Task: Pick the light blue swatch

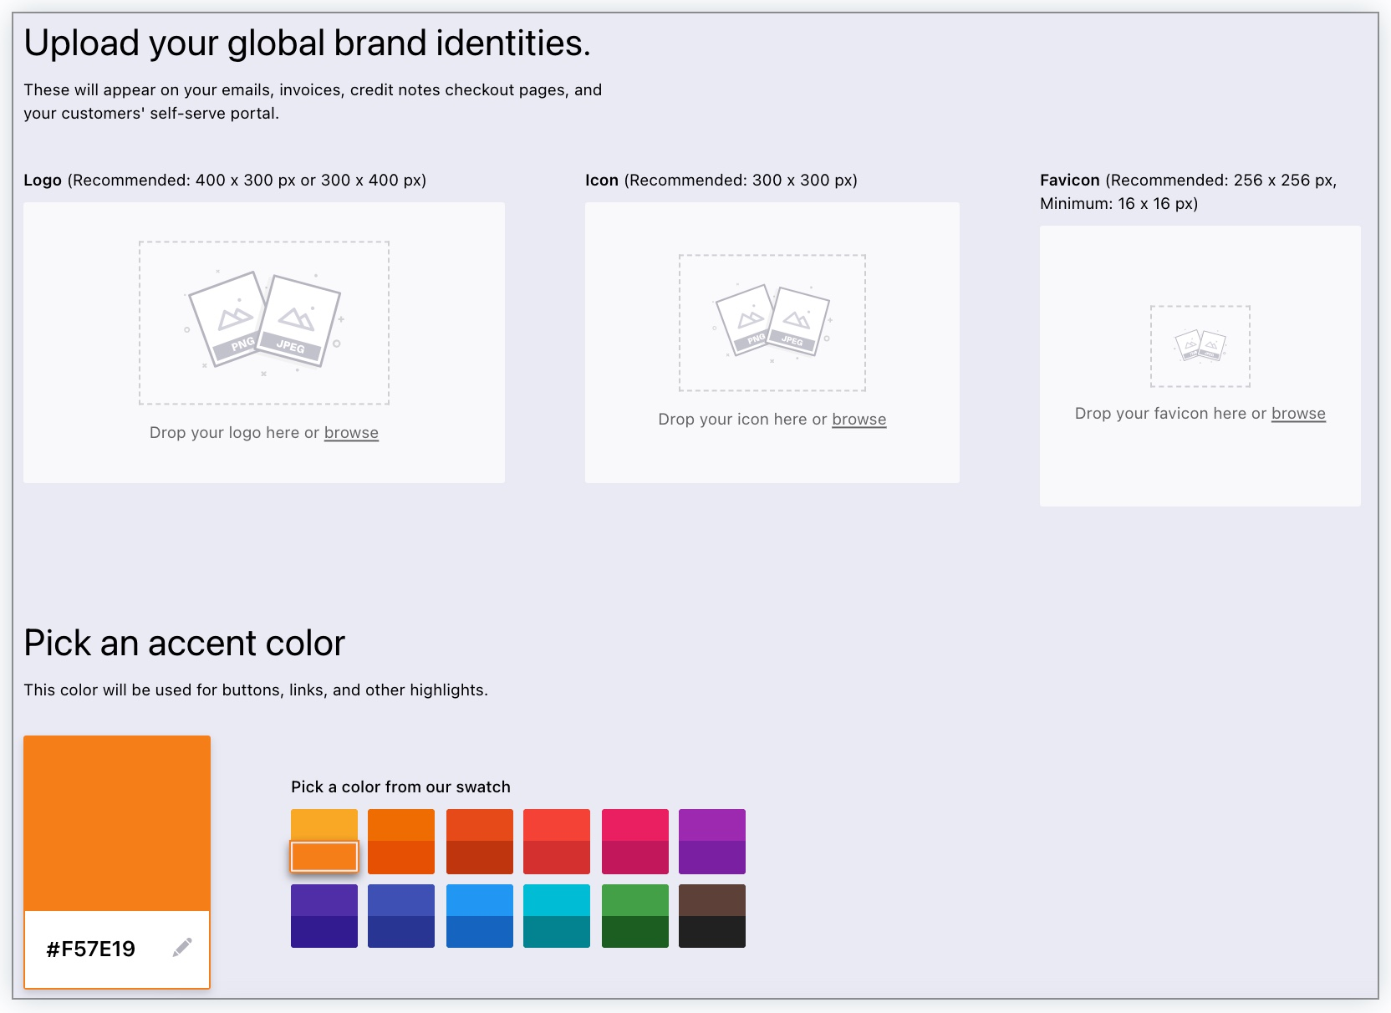Action: click(480, 900)
